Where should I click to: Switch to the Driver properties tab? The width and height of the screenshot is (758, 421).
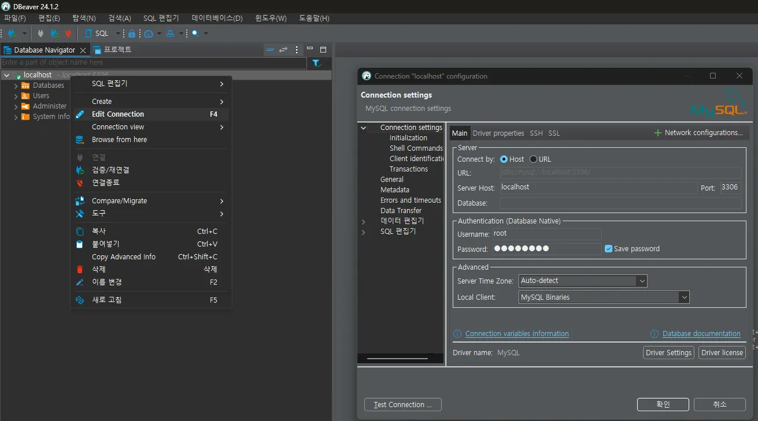coord(498,133)
